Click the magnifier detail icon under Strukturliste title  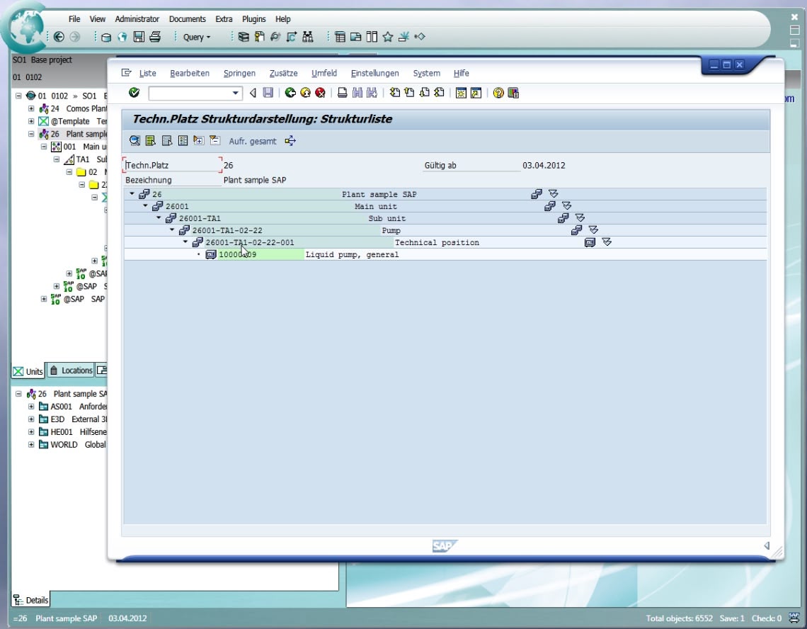[x=134, y=141]
